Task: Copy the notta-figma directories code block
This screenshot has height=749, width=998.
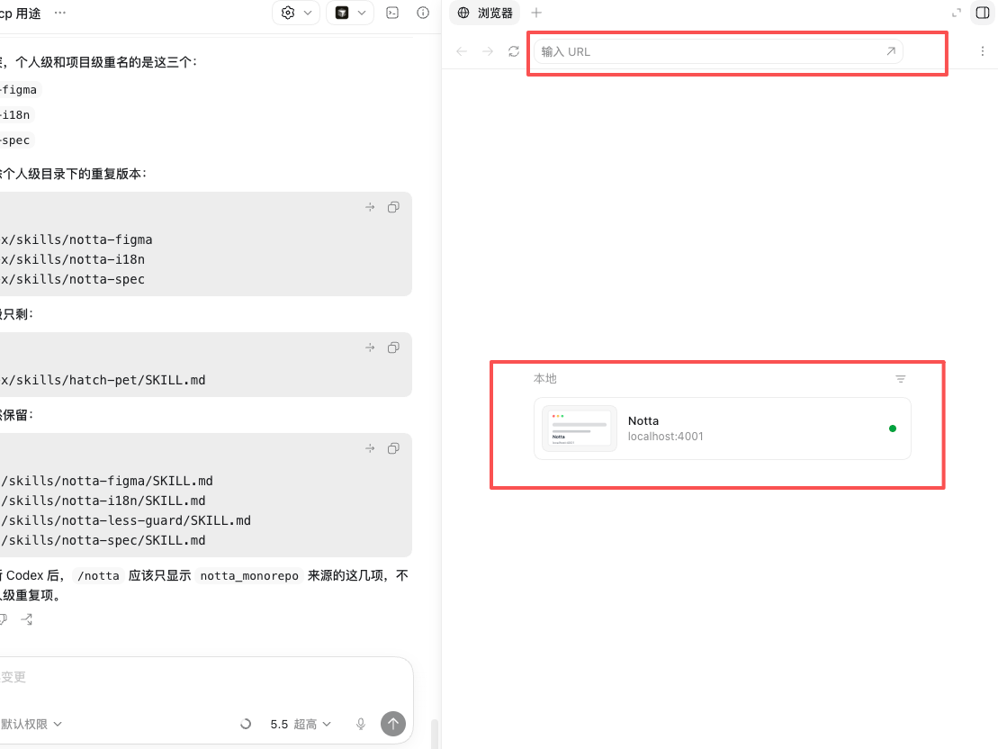Action: point(393,207)
